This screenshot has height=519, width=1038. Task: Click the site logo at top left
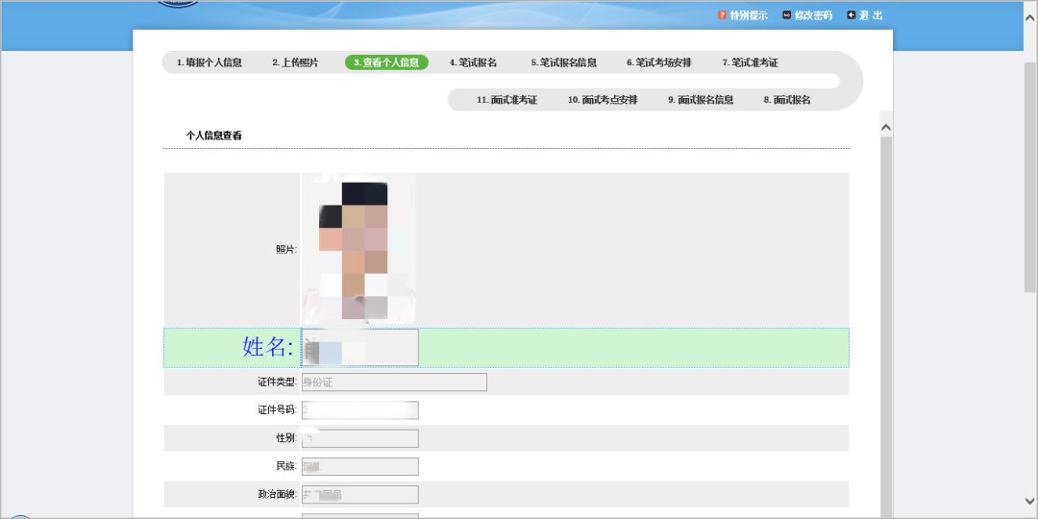pyautogui.click(x=178, y=4)
